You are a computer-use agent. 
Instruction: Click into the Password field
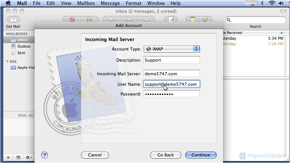[x=171, y=94]
